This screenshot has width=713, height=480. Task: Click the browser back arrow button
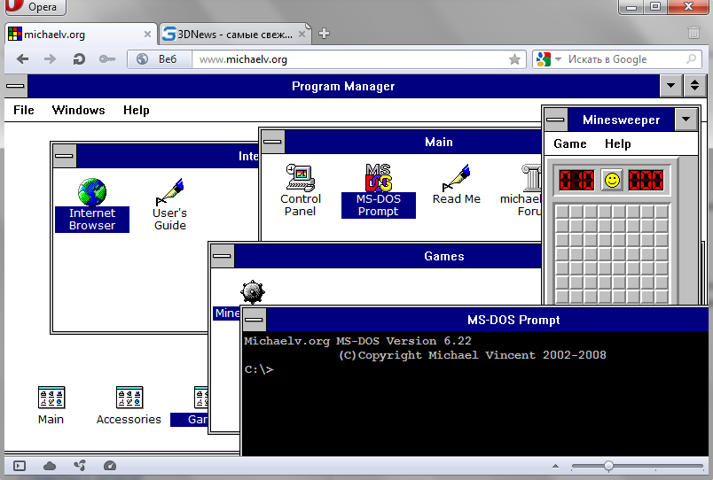pyautogui.click(x=22, y=59)
